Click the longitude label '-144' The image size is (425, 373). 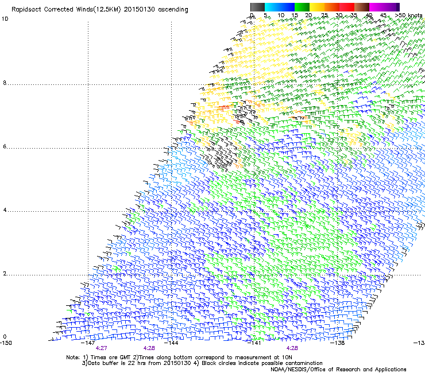[x=171, y=343]
